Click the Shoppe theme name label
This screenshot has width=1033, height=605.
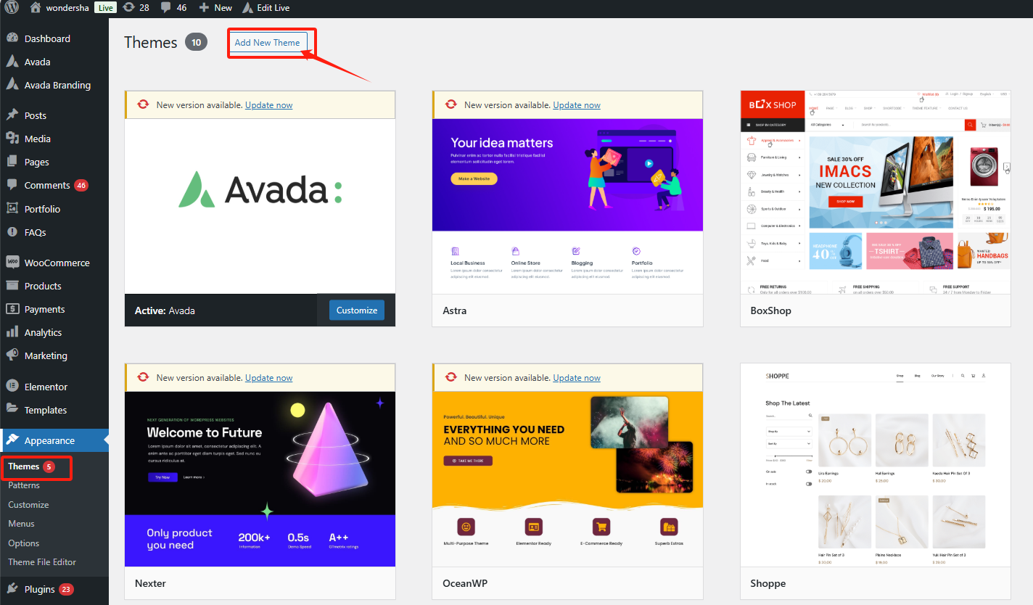point(768,583)
